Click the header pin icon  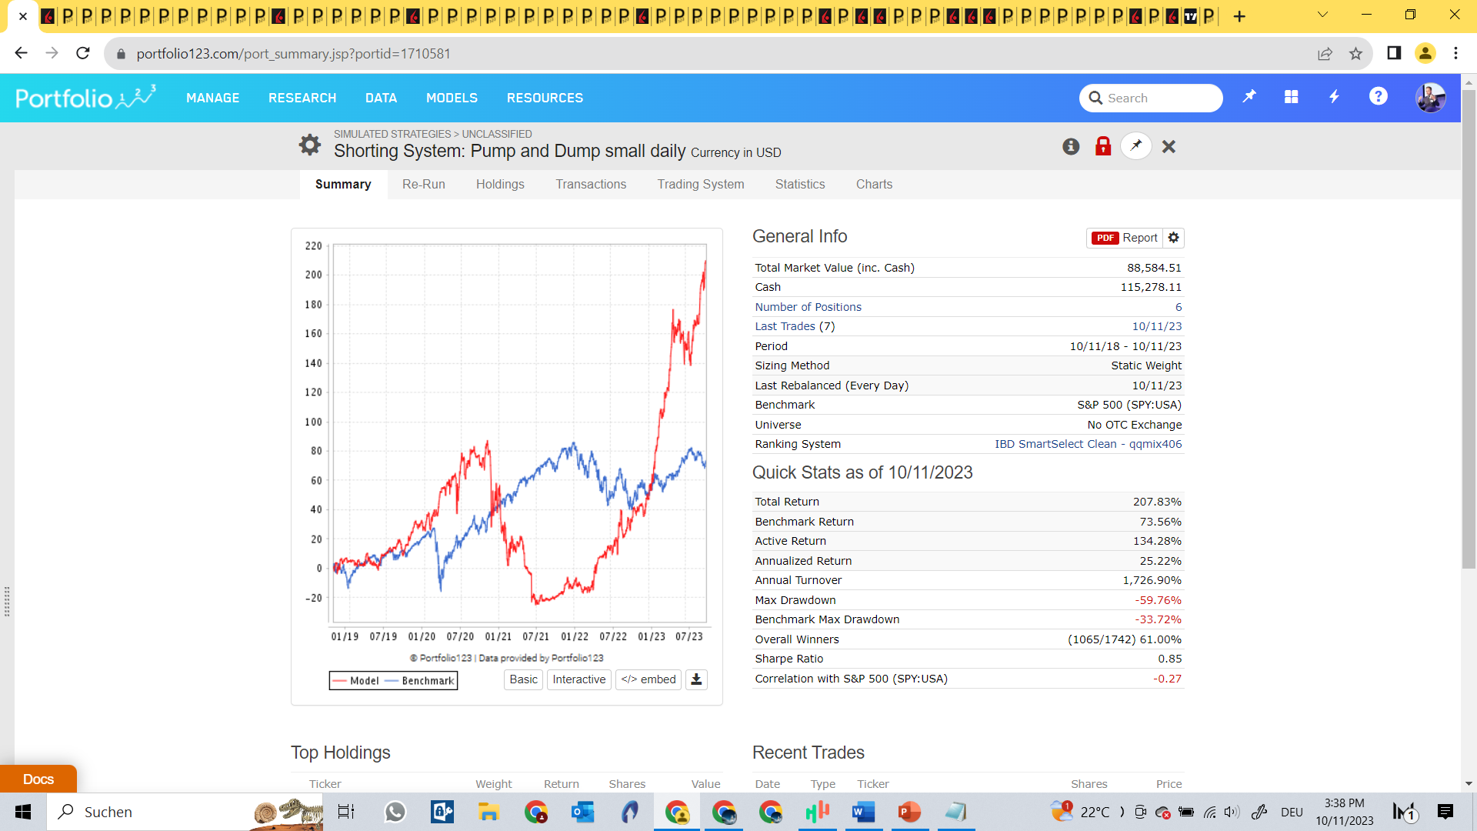(1249, 97)
